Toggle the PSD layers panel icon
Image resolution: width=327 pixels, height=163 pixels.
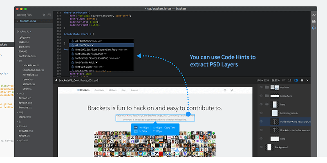296,81
